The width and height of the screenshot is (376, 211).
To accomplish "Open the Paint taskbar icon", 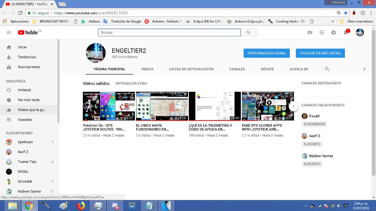I will [64, 206].
